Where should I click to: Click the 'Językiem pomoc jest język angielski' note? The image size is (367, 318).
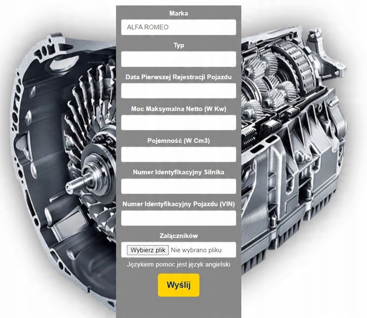(x=178, y=264)
